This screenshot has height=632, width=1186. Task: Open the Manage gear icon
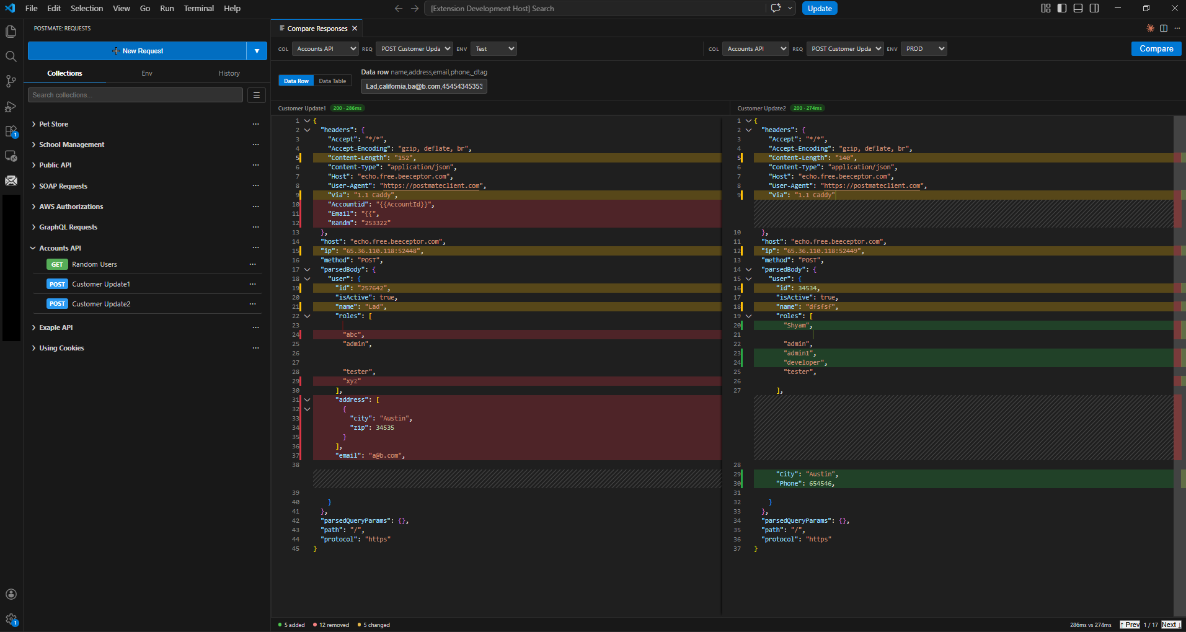(11, 619)
